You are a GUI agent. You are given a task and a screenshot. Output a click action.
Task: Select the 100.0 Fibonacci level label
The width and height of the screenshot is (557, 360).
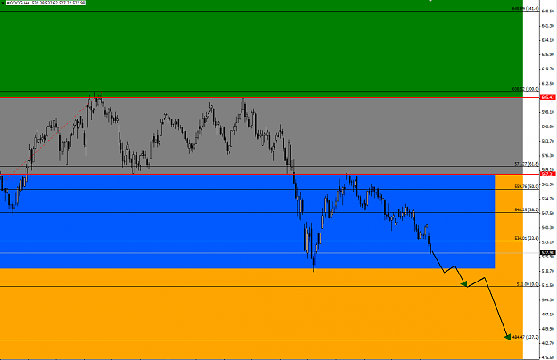pos(526,89)
